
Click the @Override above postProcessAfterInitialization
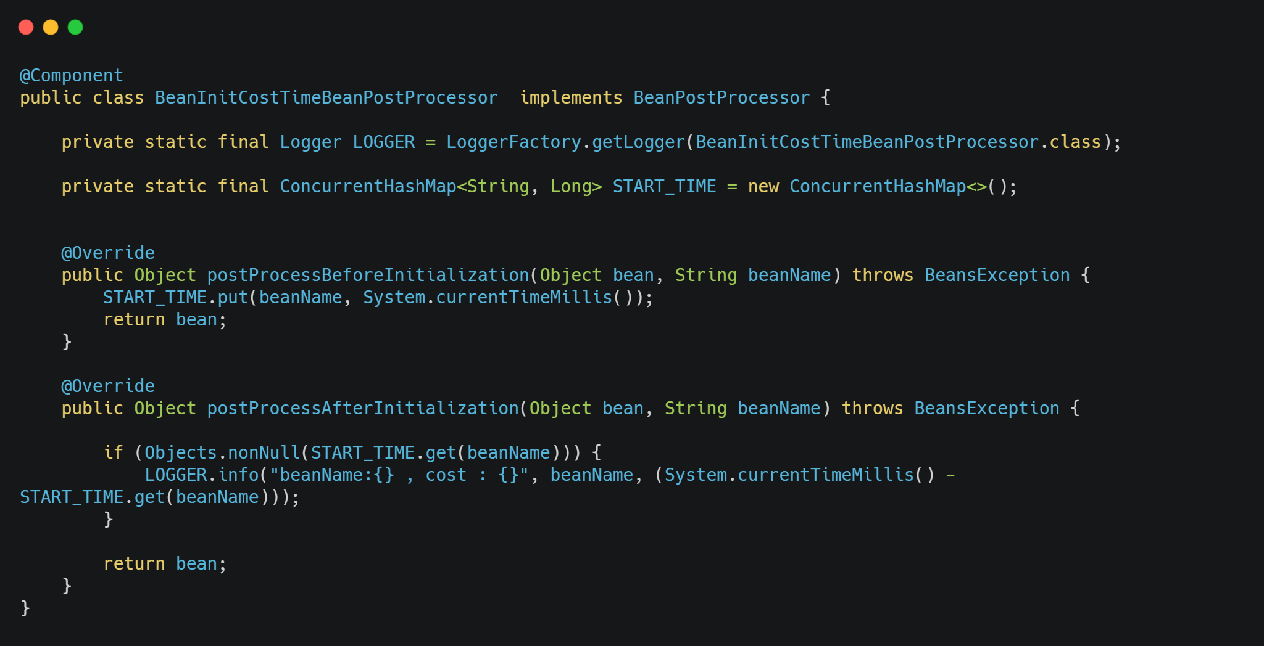(x=108, y=386)
